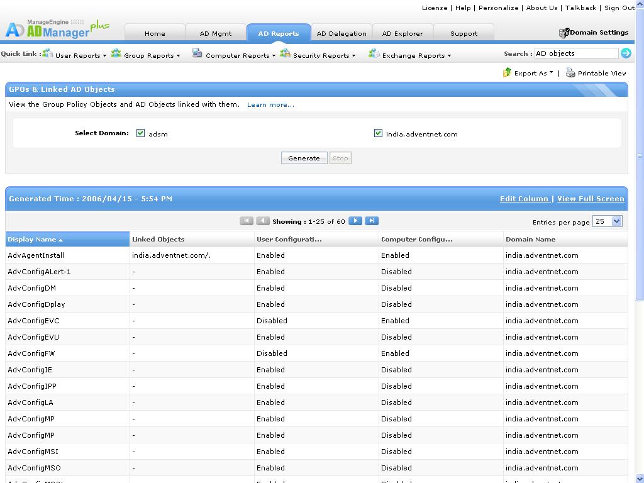This screenshot has width=644, height=483.
Task: Click the User Reports icon
Action: point(47,54)
